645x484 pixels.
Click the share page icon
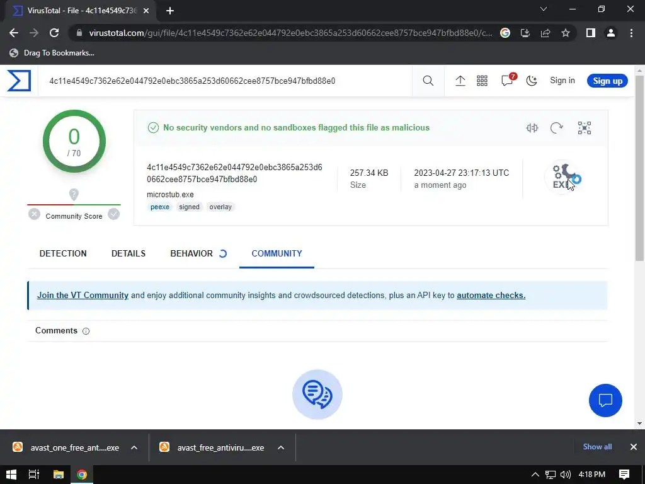pos(545,33)
